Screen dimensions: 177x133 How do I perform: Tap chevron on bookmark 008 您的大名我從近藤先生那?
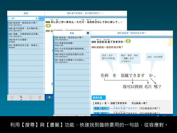[x=88, y=55]
